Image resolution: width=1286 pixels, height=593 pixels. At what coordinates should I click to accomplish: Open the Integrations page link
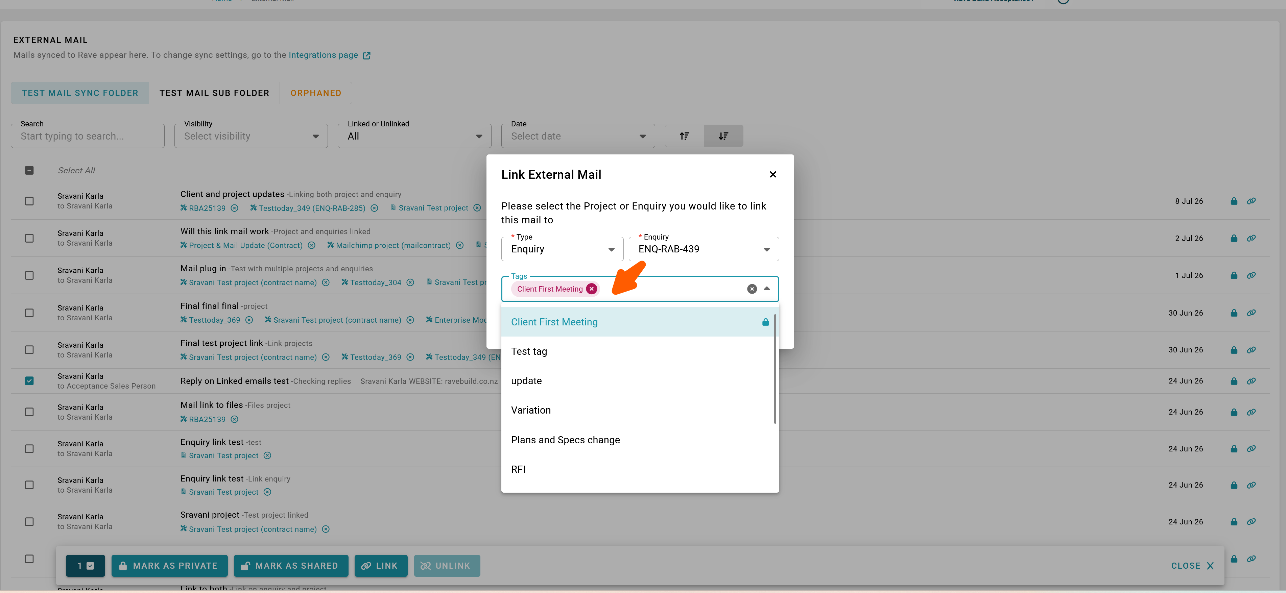[x=323, y=55]
